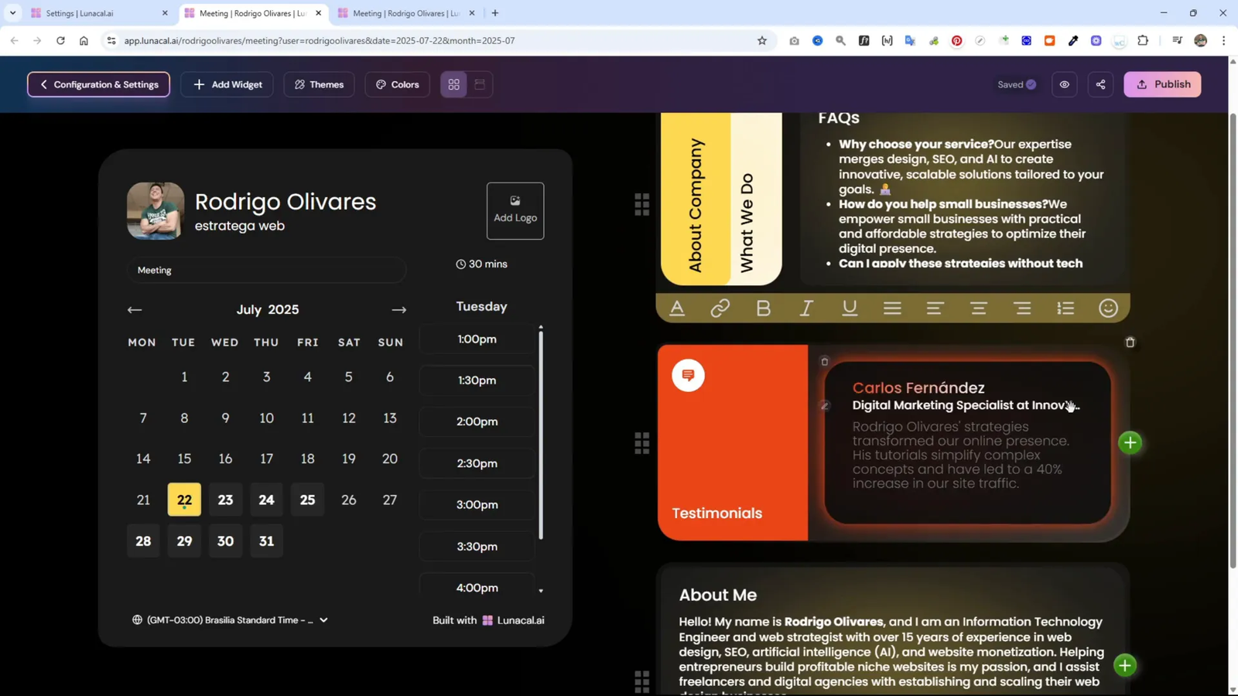Open the emoji picker in the formatting toolbar
Viewport: 1238px width, 696px height.
click(x=1108, y=307)
